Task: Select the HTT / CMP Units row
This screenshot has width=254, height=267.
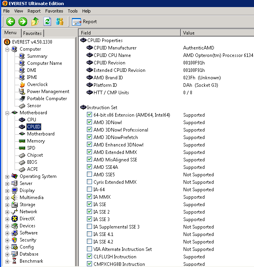Action: (x=166, y=93)
